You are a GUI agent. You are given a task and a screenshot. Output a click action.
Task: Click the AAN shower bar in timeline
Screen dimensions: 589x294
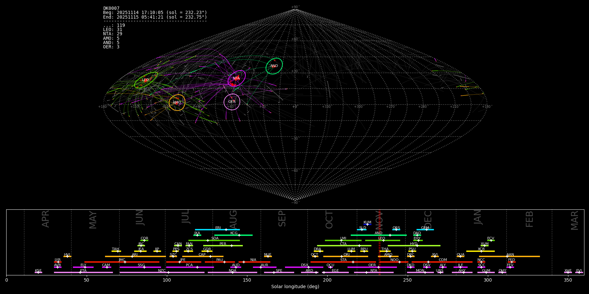[509, 256]
